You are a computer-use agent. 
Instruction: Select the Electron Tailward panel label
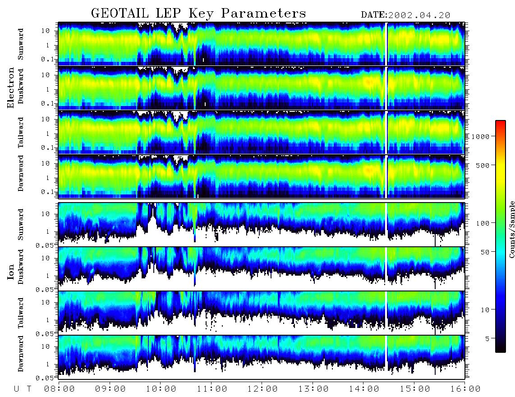21,133
